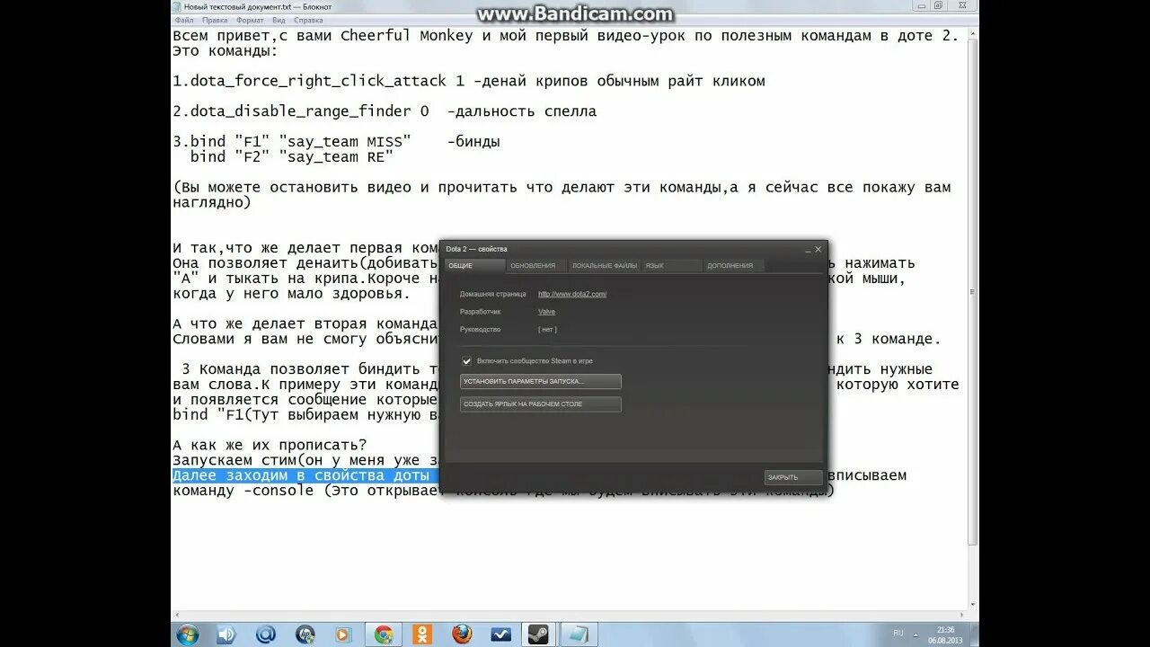
Task: Click 'УСТАНОВИТЬ ПАРАМЕТРЫ ЗАПУСКА...' button
Action: tap(540, 382)
